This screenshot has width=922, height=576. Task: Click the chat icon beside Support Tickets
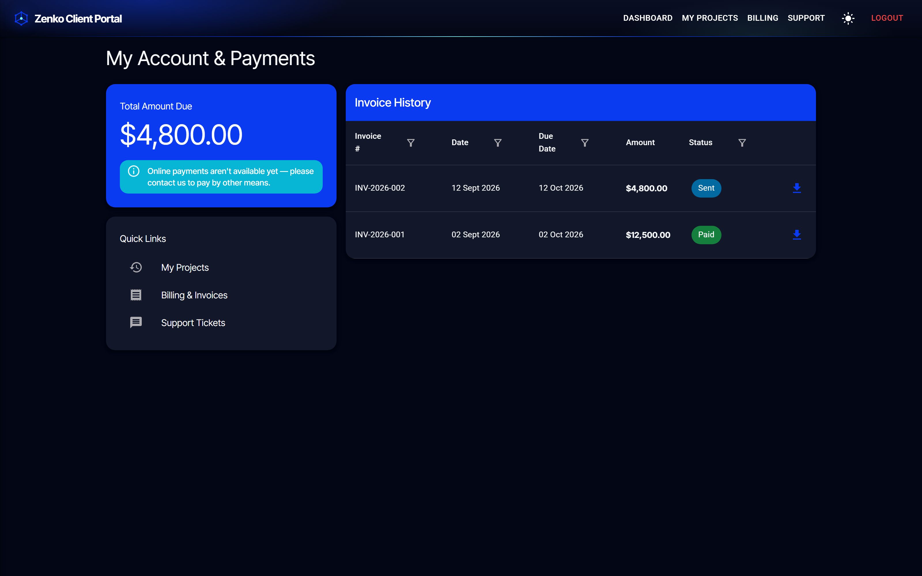coord(136,323)
